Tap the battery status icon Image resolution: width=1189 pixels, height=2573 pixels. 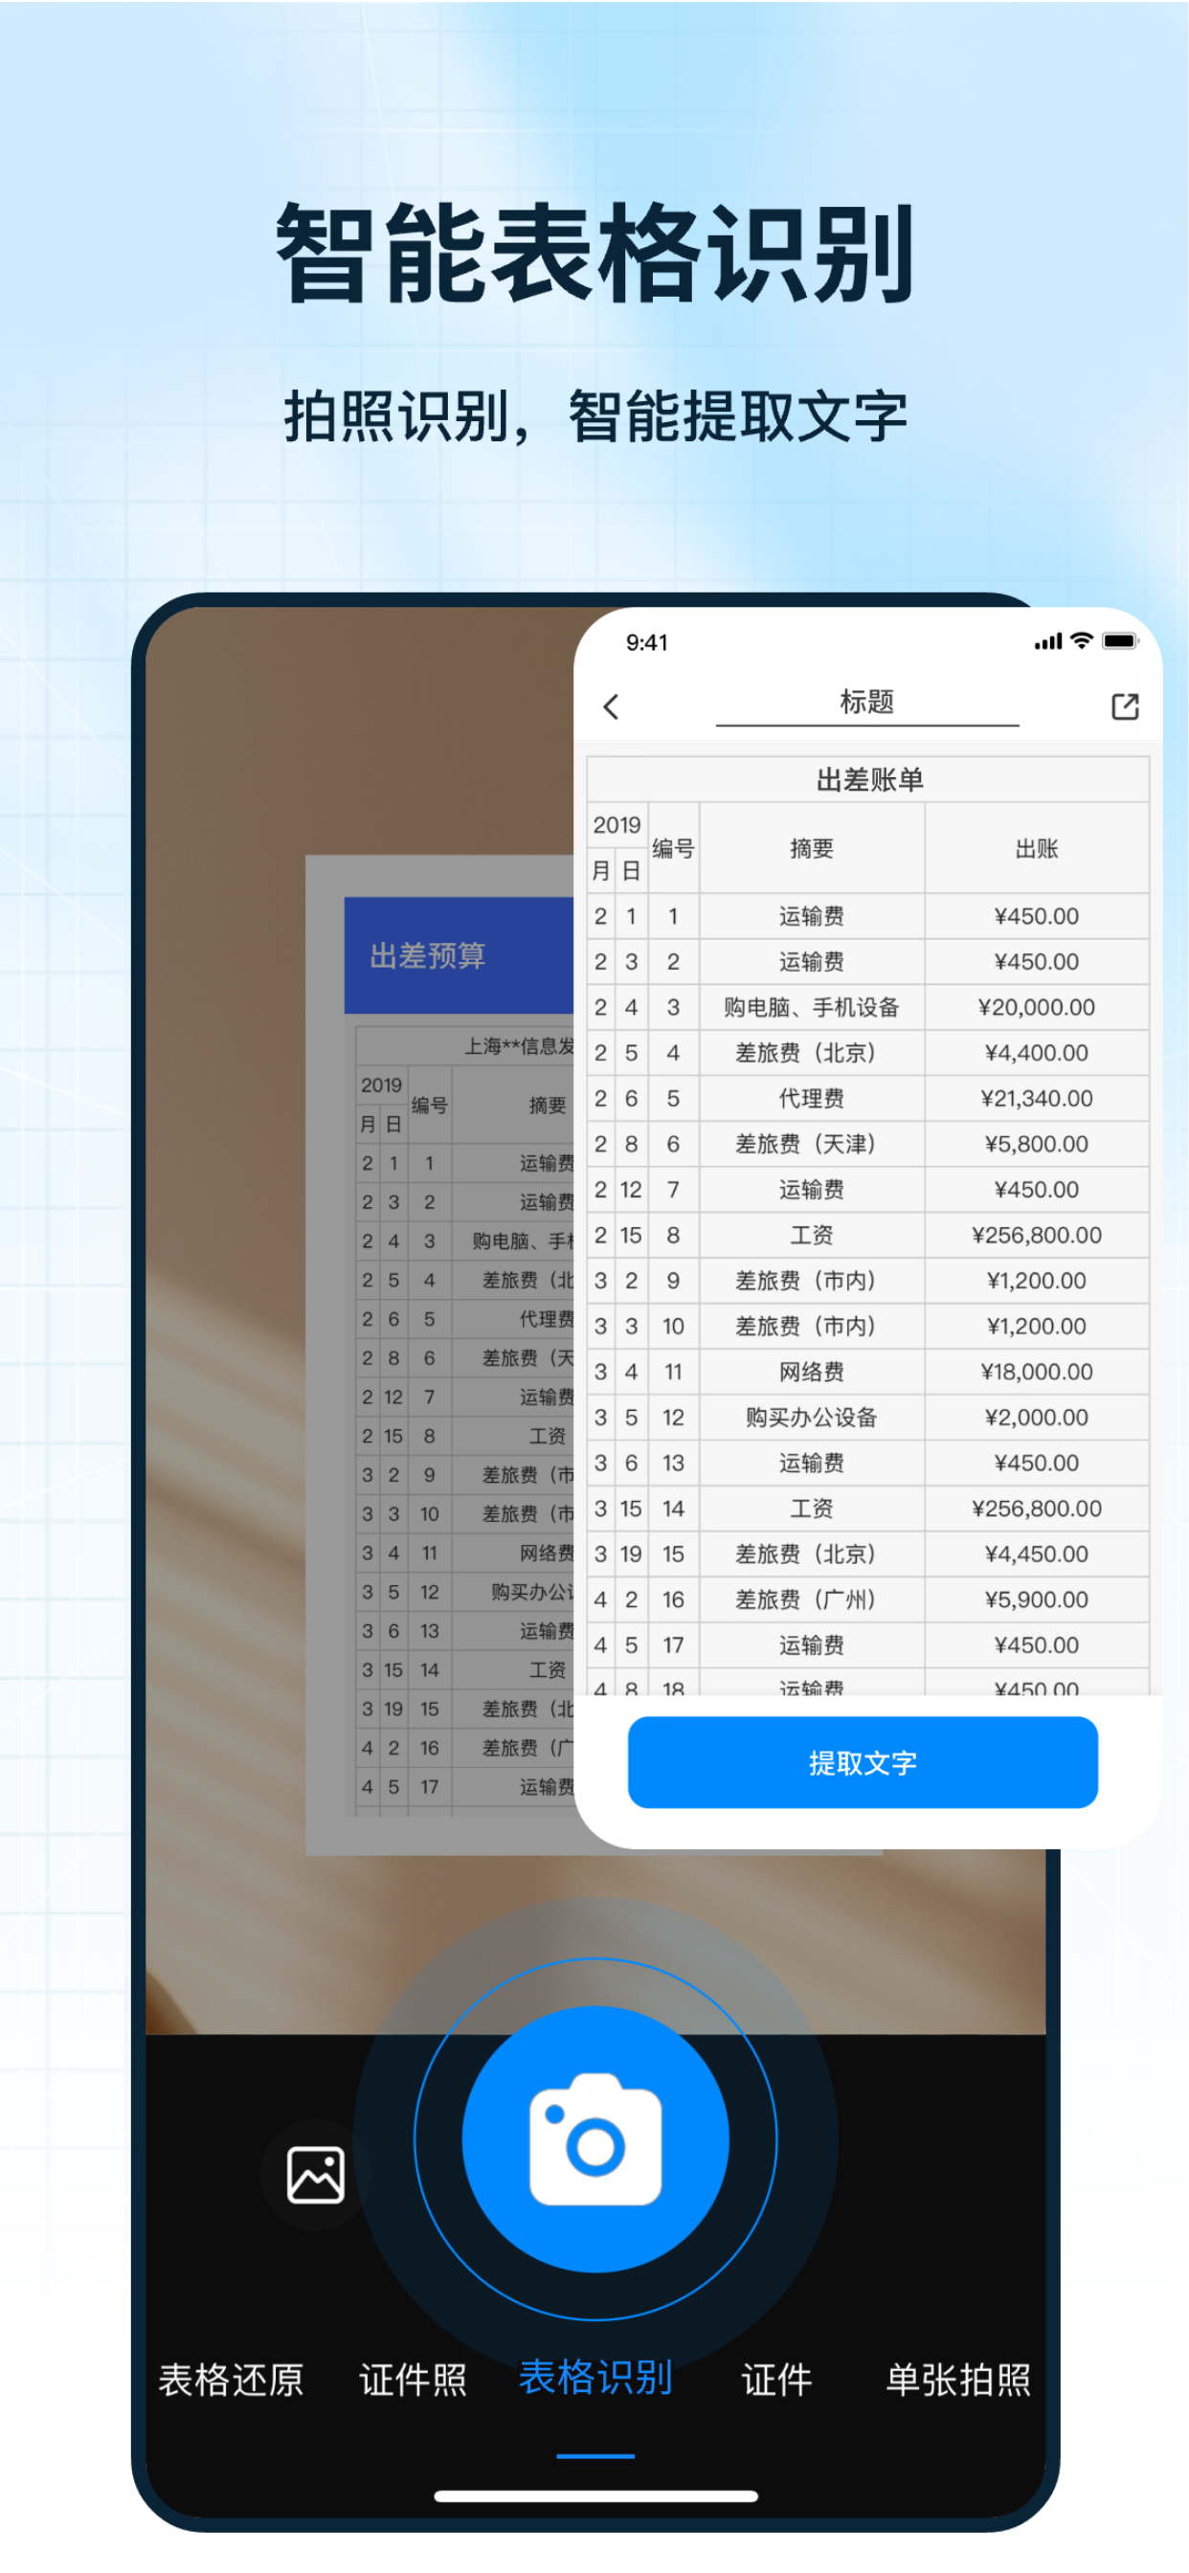[1119, 641]
